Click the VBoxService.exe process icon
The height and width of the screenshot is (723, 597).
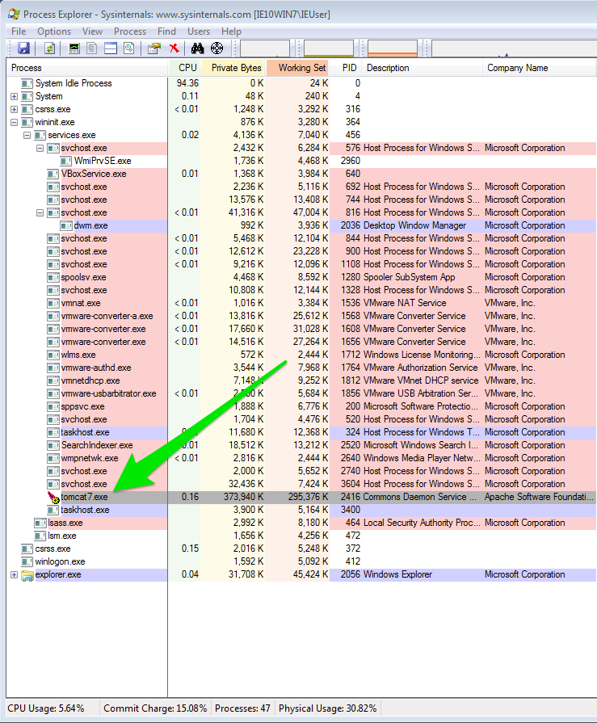(53, 174)
